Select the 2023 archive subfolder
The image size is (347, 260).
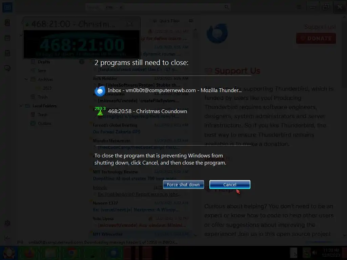point(47,88)
